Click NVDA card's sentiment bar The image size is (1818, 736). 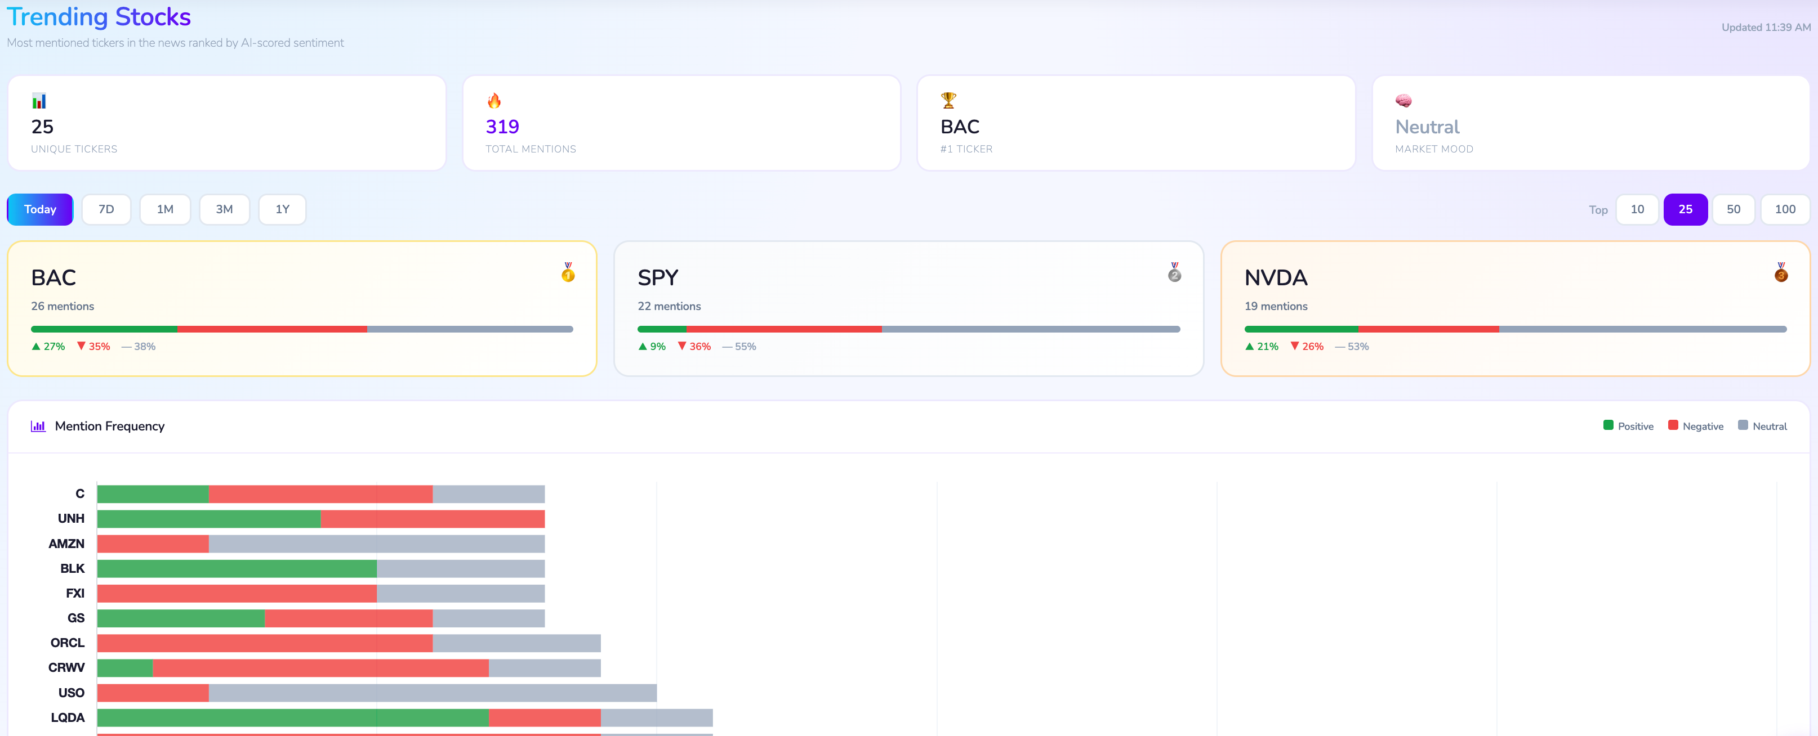coord(1515,329)
